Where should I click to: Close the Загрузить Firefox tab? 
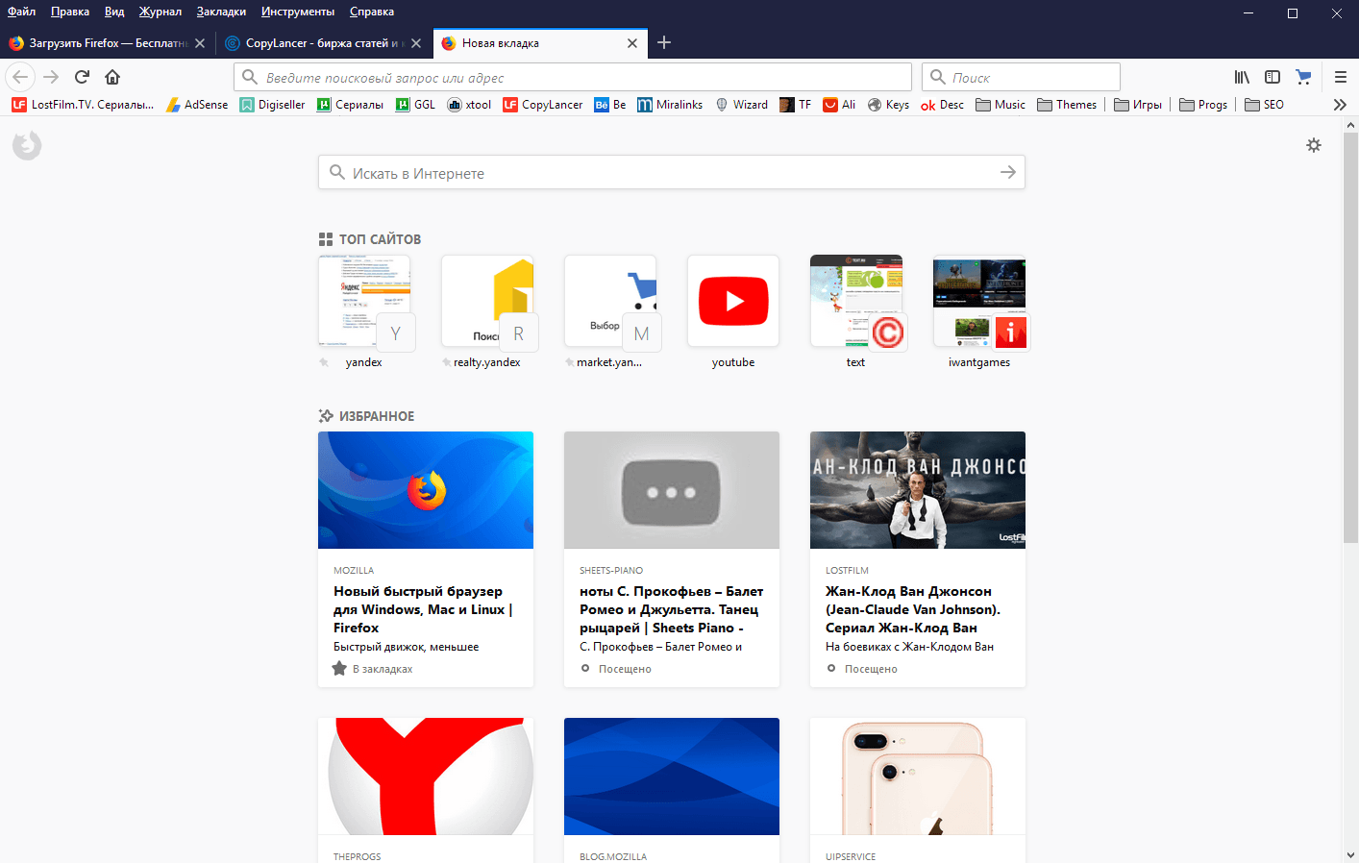pos(200,43)
